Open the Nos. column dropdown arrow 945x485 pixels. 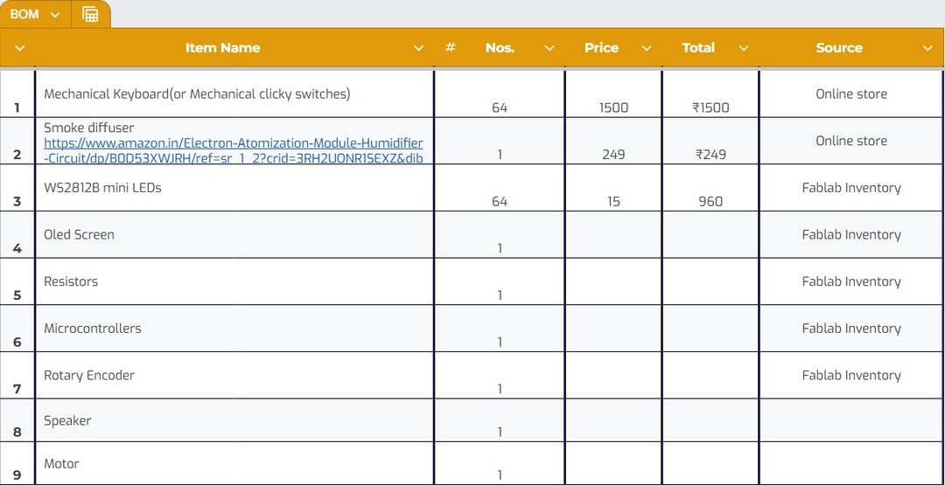(549, 48)
